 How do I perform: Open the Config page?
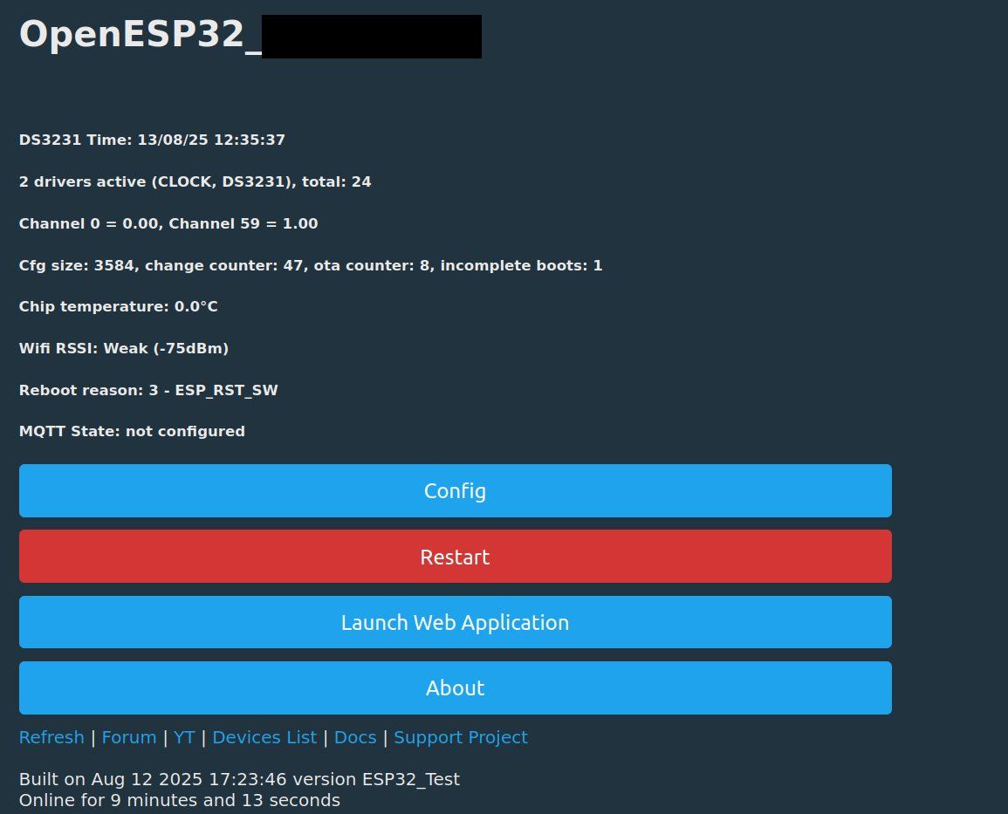point(456,491)
